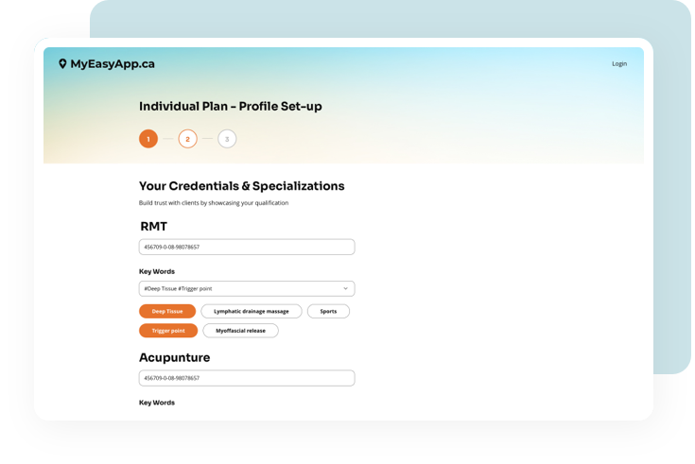The image size is (695, 464).
Task: Toggle off the Trigger point chip
Action: 168,331
